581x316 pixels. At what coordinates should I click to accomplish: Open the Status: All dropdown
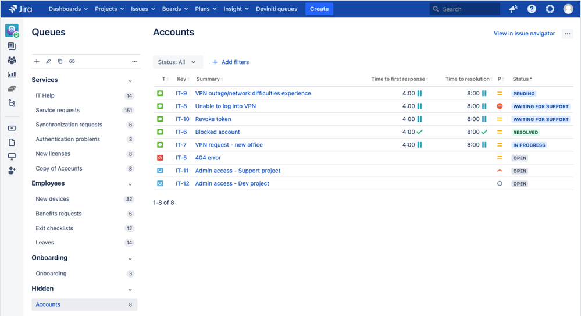point(178,62)
